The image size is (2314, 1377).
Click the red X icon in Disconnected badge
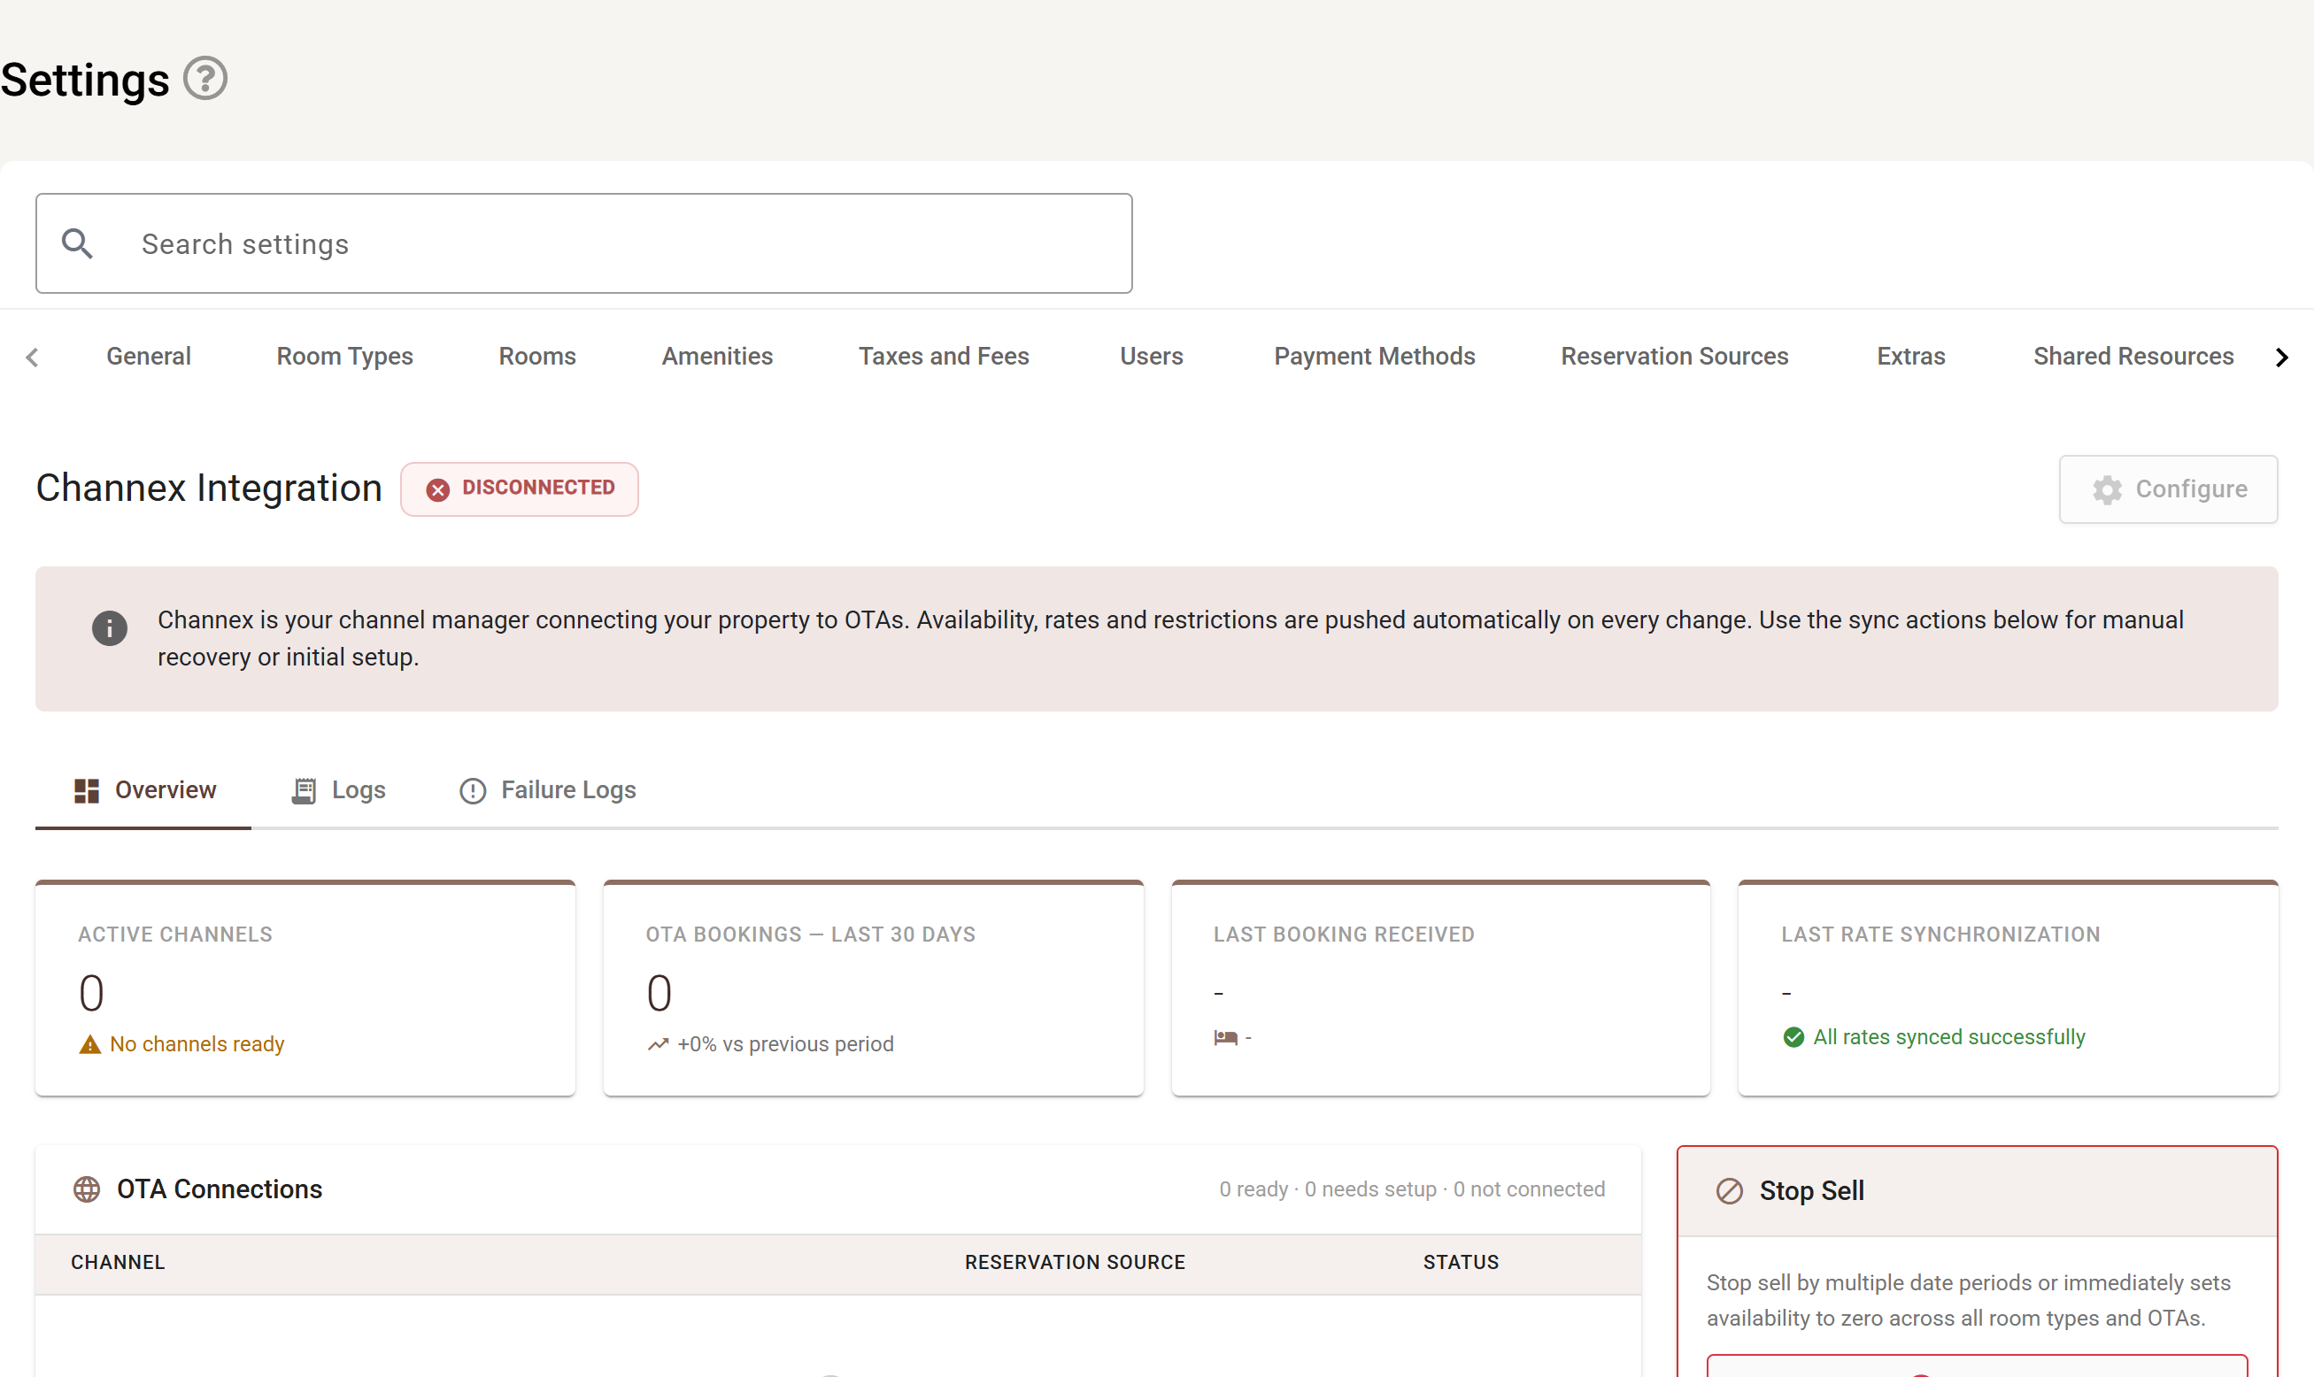click(438, 489)
